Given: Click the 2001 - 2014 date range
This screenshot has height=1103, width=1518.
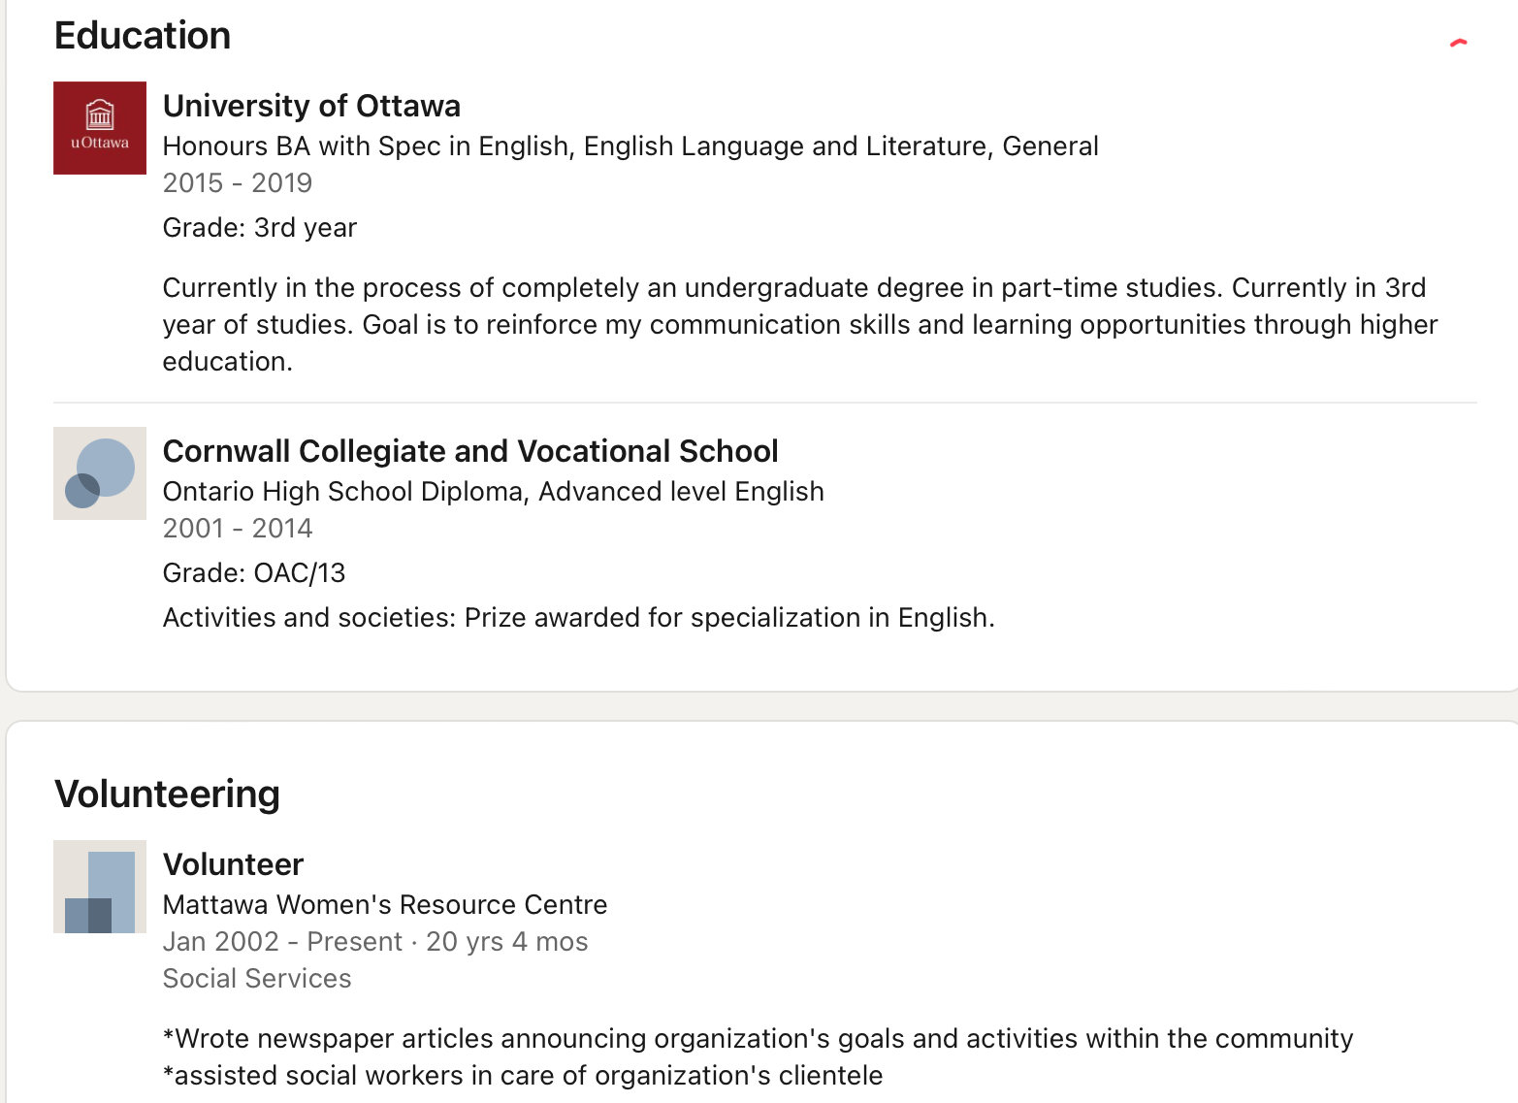Looking at the screenshot, I should (x=238, y=528).
